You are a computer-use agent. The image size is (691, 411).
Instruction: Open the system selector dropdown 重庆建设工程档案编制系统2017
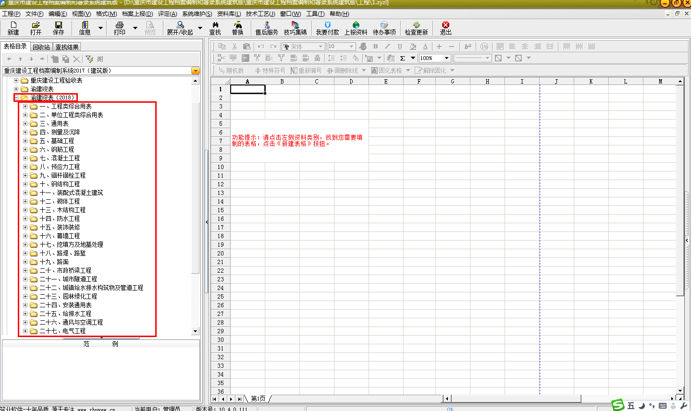(195, 71)
